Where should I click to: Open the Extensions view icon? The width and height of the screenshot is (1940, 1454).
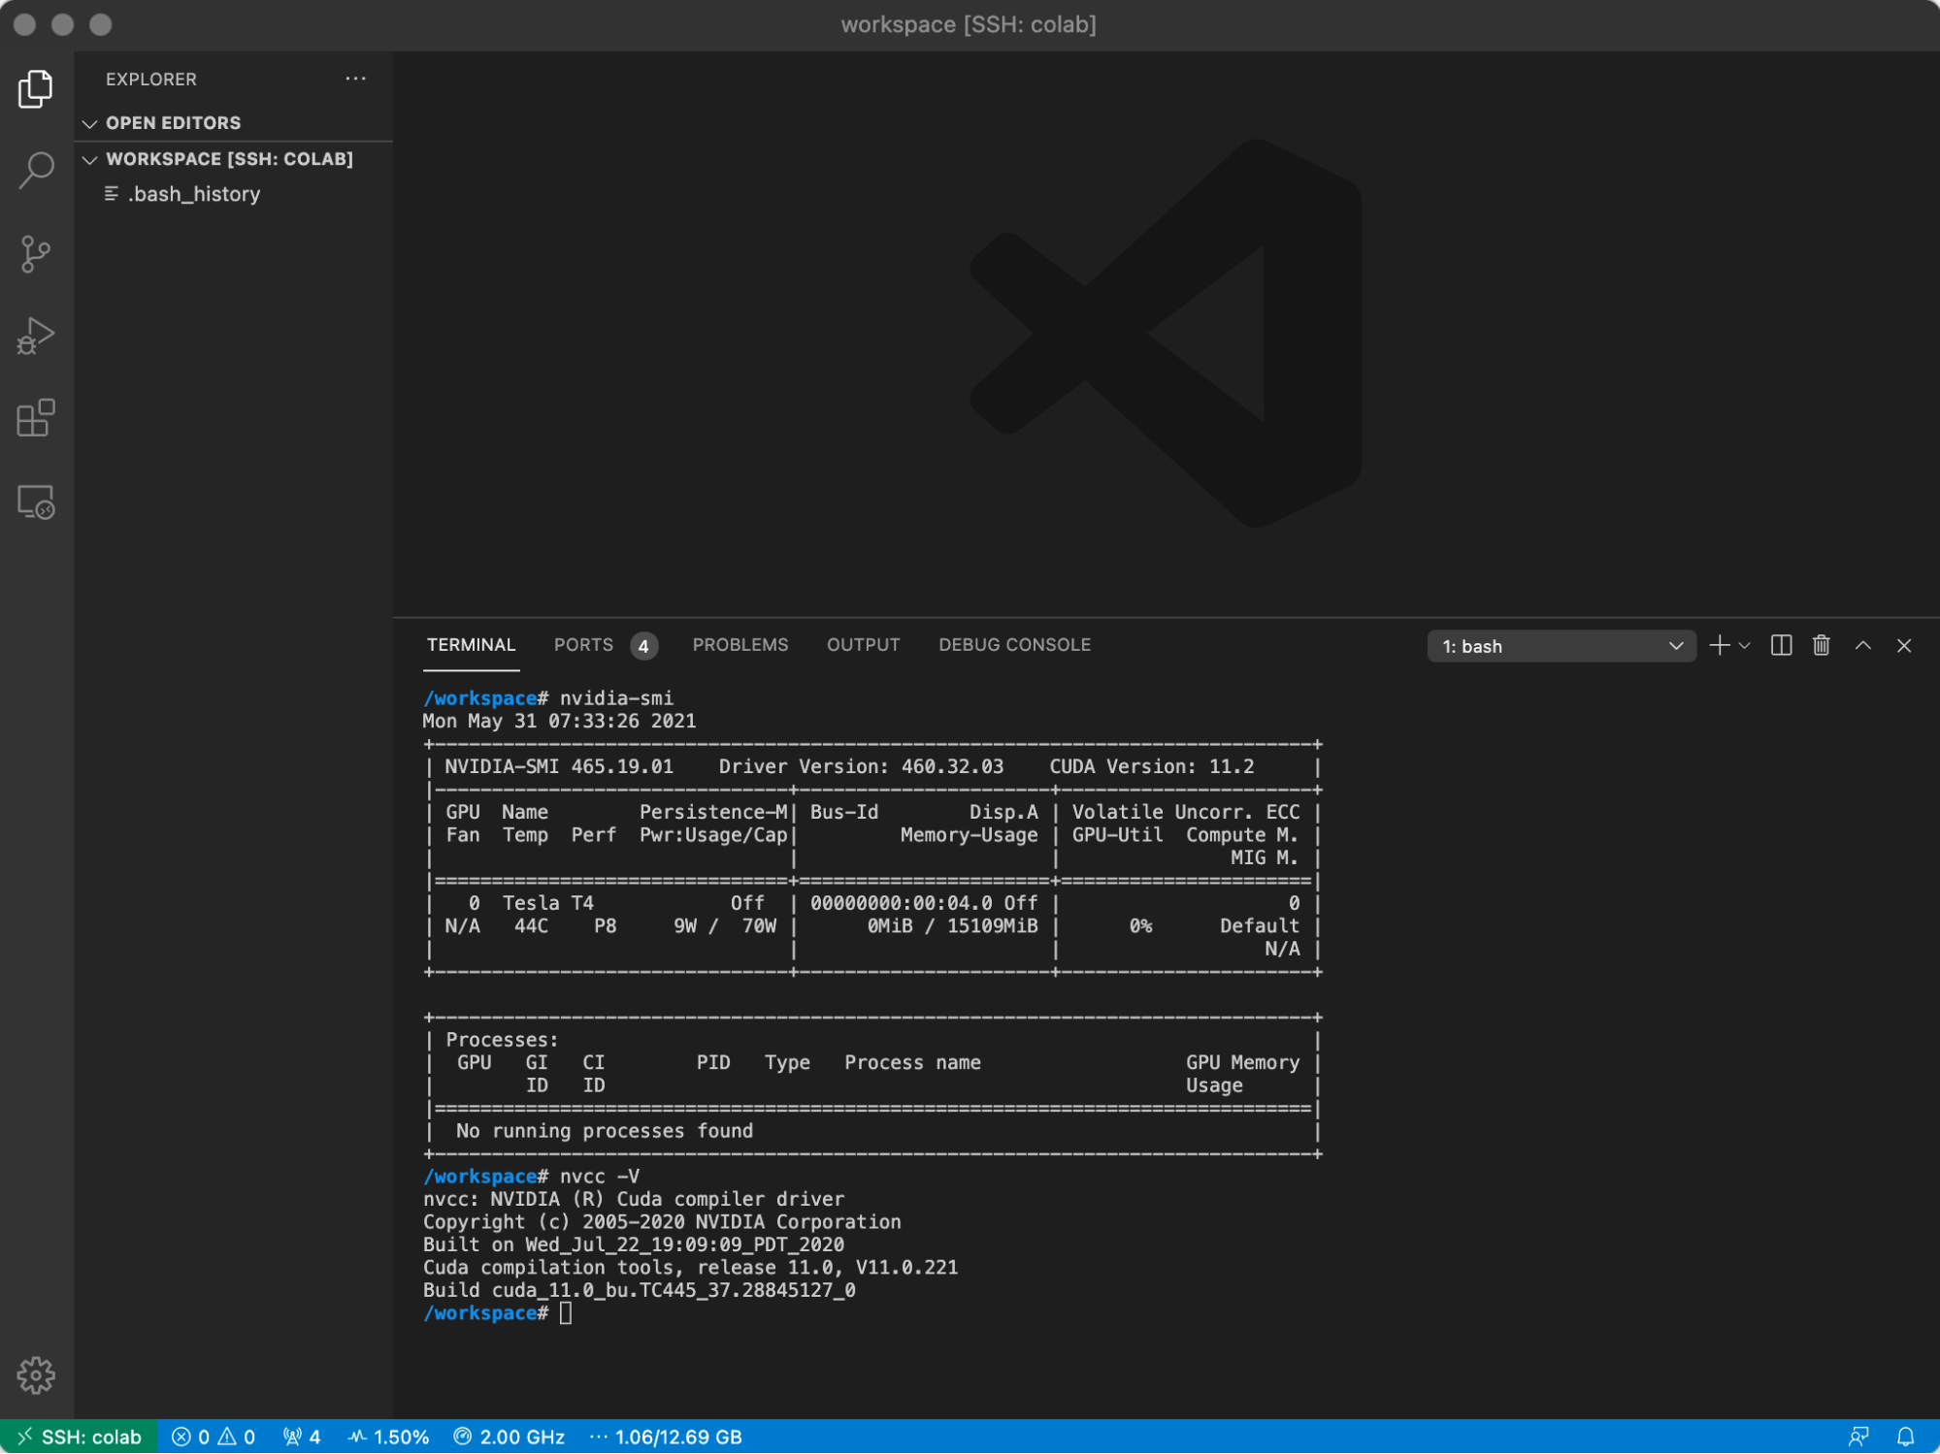36,418
